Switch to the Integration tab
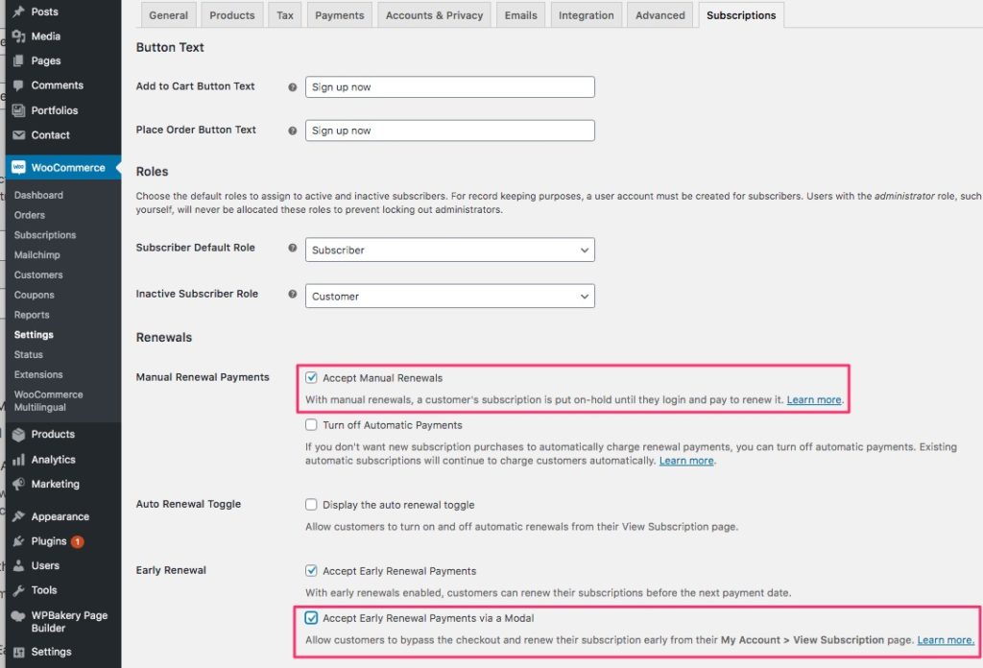983x668 pixels. pos(587,15)
